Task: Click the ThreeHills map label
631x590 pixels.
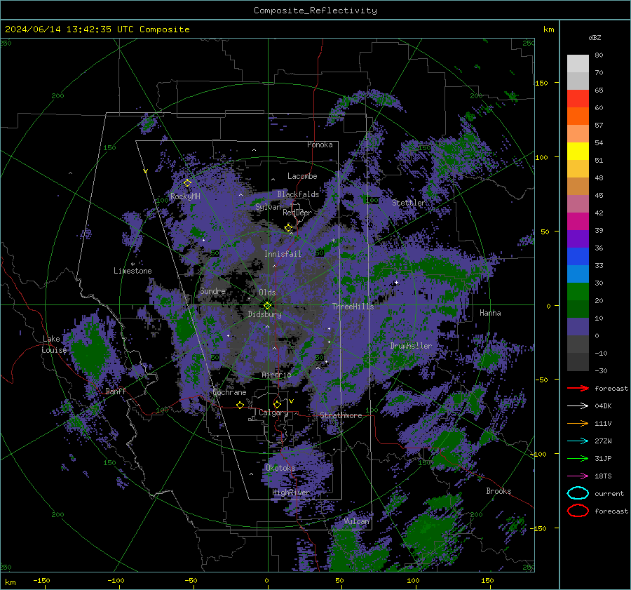Action: pyautogui.click(x=353, y=307)
